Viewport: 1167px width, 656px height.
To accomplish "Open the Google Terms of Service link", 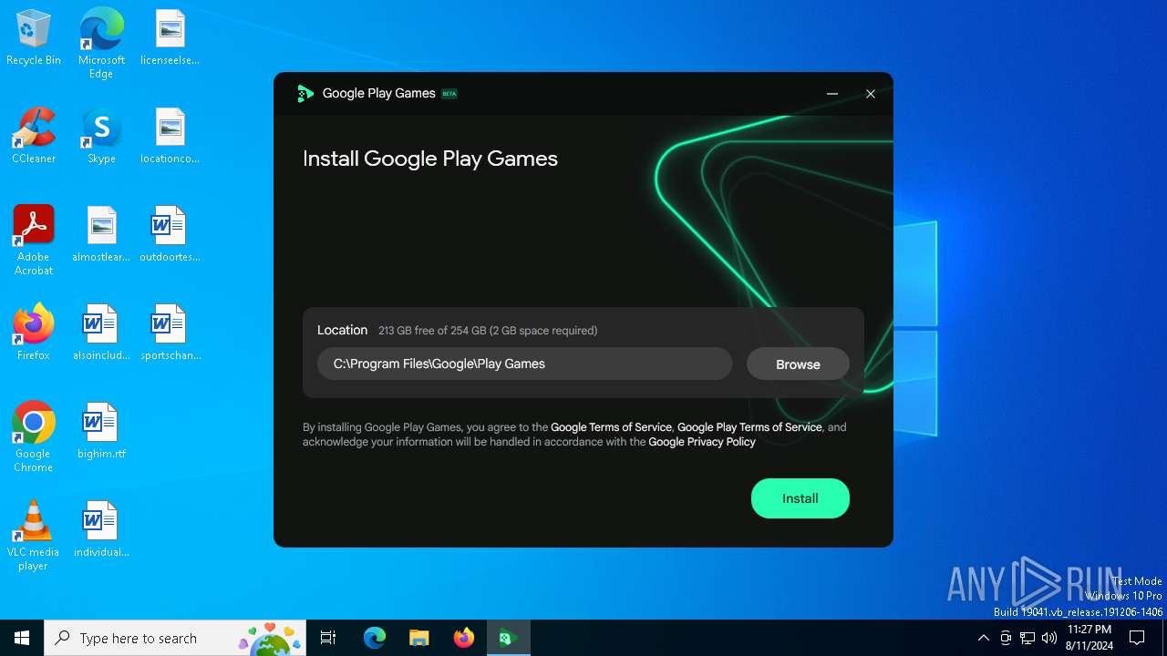I will click(x=611, y=427).
